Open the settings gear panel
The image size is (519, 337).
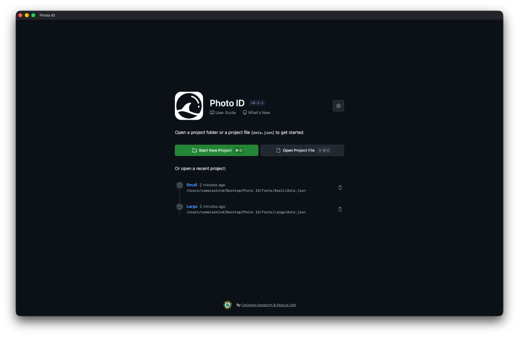338,106
